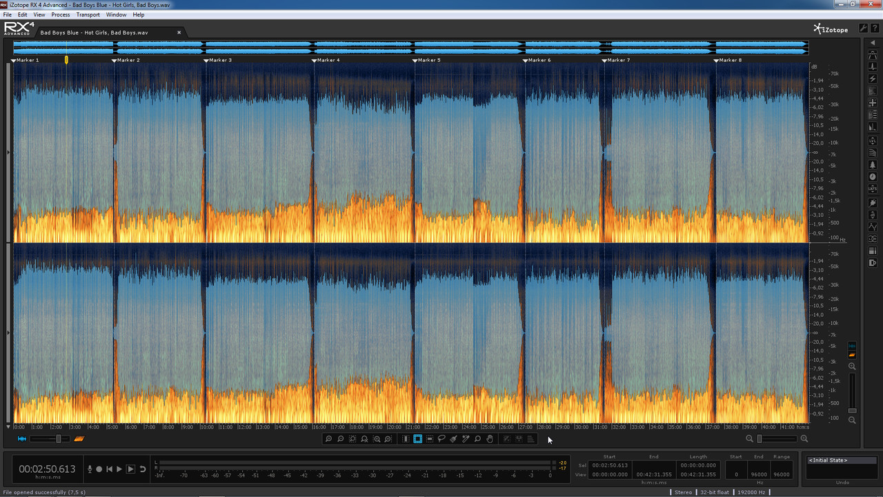Show waveform view via blue waveform icon
The height and width of the screenshot is (497, 883).
(22, 439)
